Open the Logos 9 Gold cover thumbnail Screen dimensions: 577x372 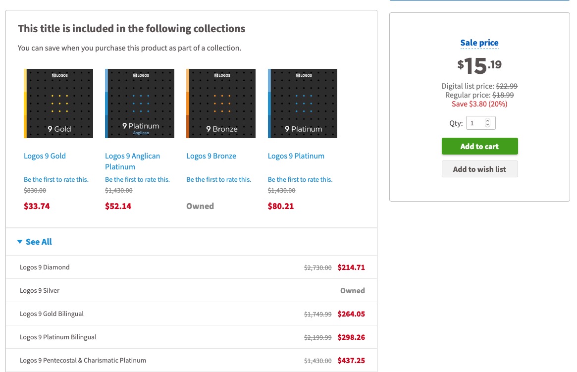click(x=58, y=104)
